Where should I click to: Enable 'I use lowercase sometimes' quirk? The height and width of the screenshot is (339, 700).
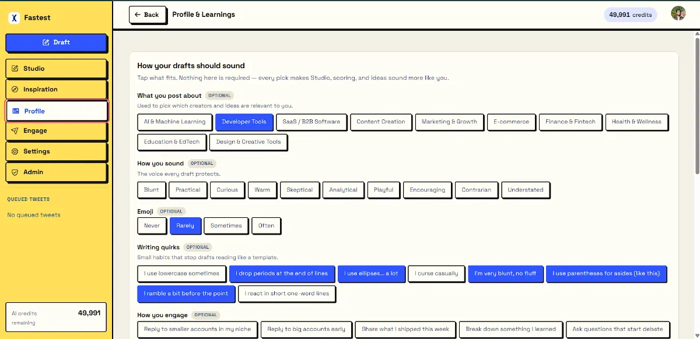coord(181,274)
